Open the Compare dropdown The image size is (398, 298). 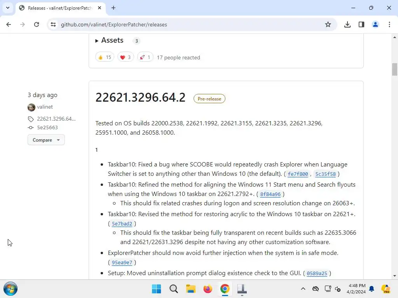46,140
